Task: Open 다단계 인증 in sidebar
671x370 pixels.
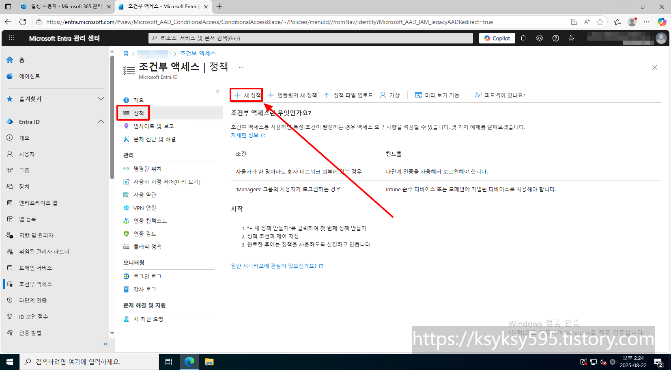Action: [x=33, y=300]
